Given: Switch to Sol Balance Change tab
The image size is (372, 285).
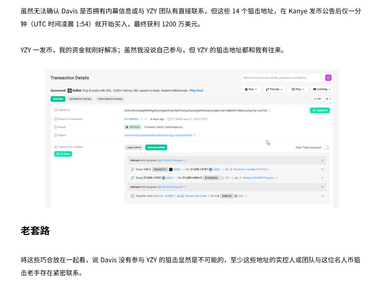Looking at the screenshot, I should (x=80, y=99).
